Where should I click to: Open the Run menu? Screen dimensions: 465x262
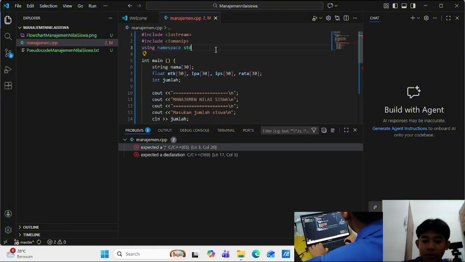pos(92,6)
